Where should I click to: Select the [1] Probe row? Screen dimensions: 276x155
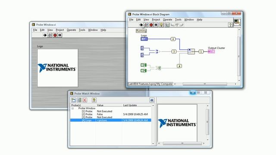coord(110,111)
